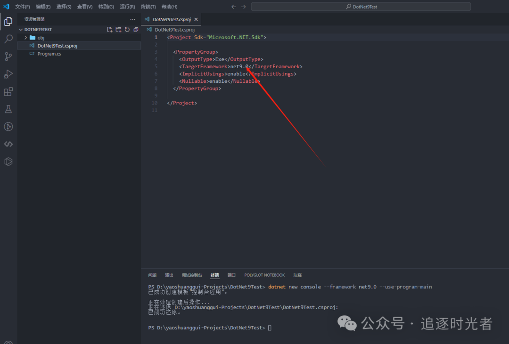Collapse all folders in explorer
The image size is (509, 344).
tap(136, 30)
